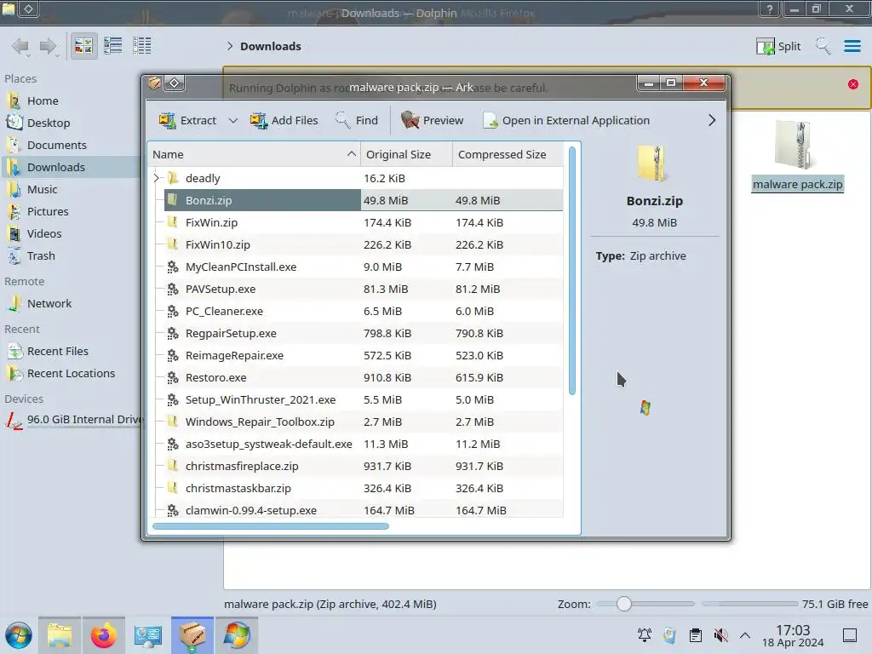Image resolution: width=872 pixels, height=654 pixels.
Task: Open Recent Files in sidebar
Action: 58,352
